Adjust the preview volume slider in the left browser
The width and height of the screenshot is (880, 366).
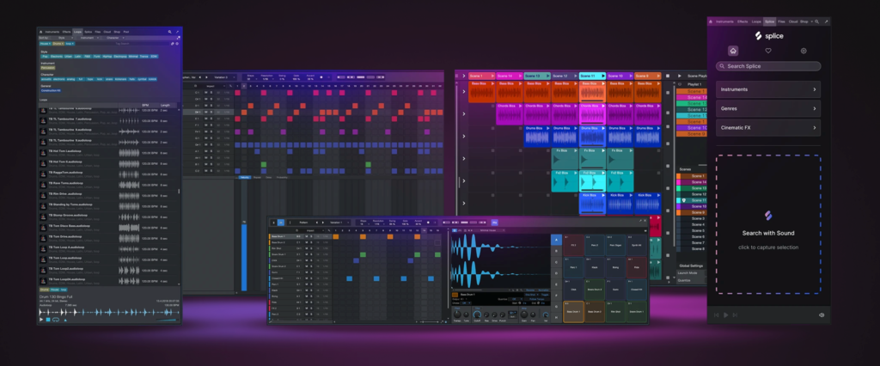click(168, 320)
